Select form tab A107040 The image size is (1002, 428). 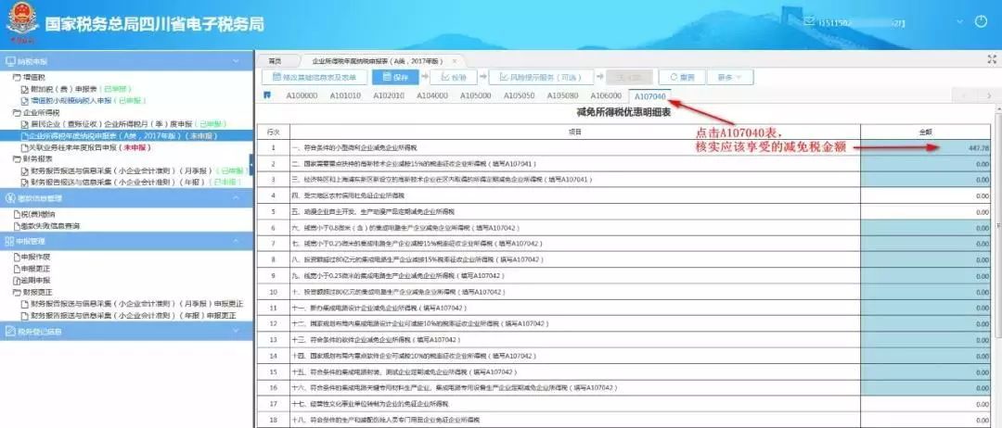(649, 95)
